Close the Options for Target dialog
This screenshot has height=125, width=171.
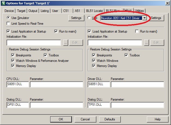click(166, 3)
